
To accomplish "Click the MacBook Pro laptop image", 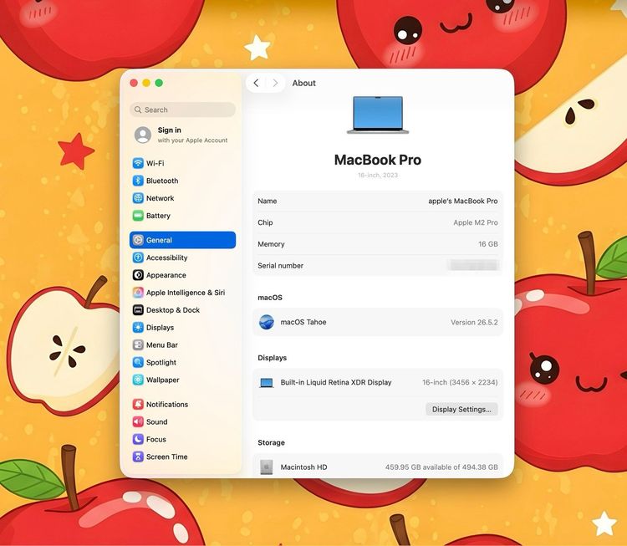I will 378,115.
